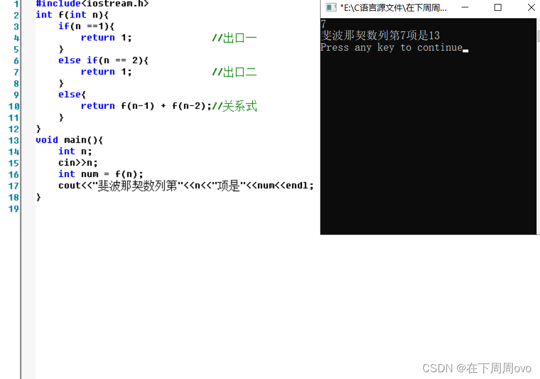Screen dimensions: 540x379
Task: Click the //关系式 comment
Action: pyautogui.click(x=235, y=106)
